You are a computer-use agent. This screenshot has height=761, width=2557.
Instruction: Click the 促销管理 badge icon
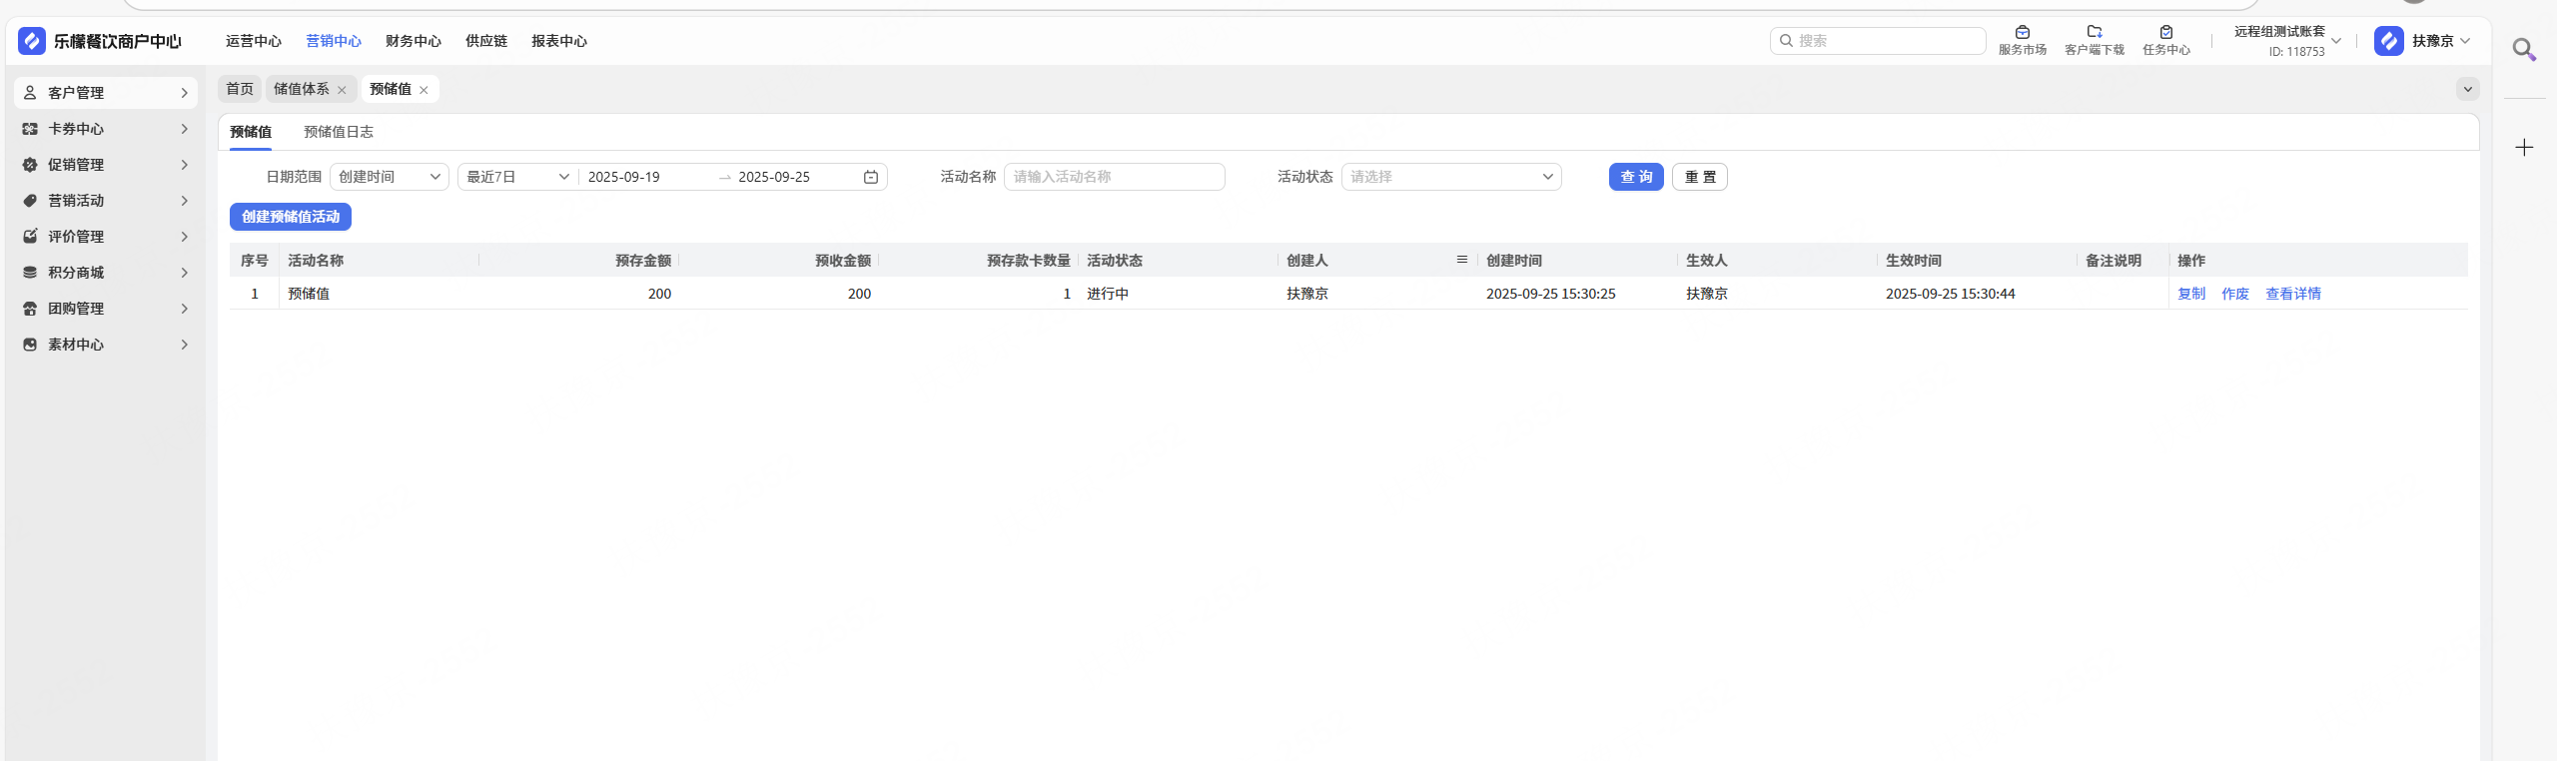(30, 165)
